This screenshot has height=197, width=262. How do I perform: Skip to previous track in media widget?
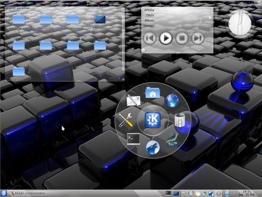tap(150, 38)
